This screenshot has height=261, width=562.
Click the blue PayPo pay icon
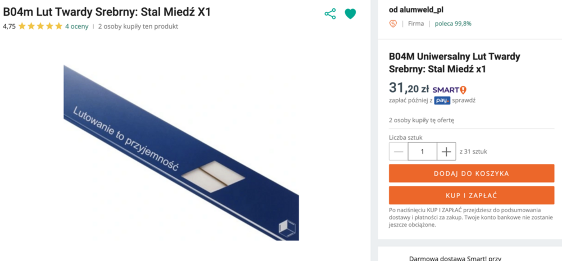pos(442,100)
